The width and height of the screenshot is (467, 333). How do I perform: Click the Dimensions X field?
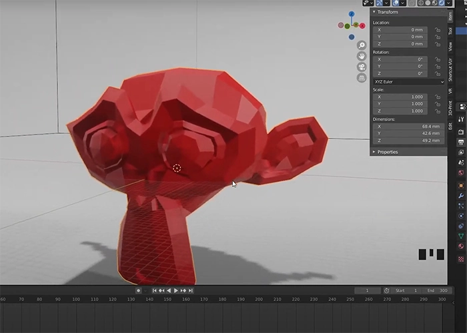407,127
